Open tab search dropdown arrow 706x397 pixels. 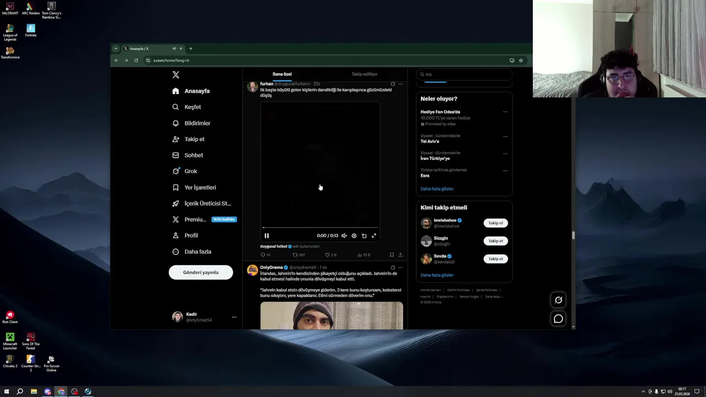coord(115,49)
